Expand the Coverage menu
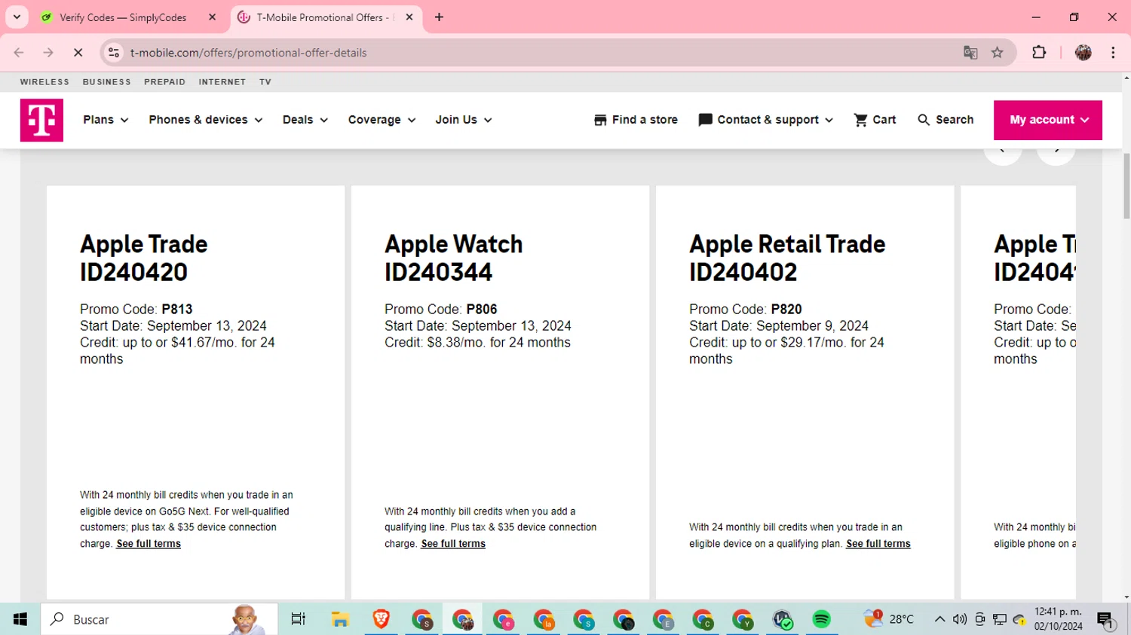 [x=382, y=120]
